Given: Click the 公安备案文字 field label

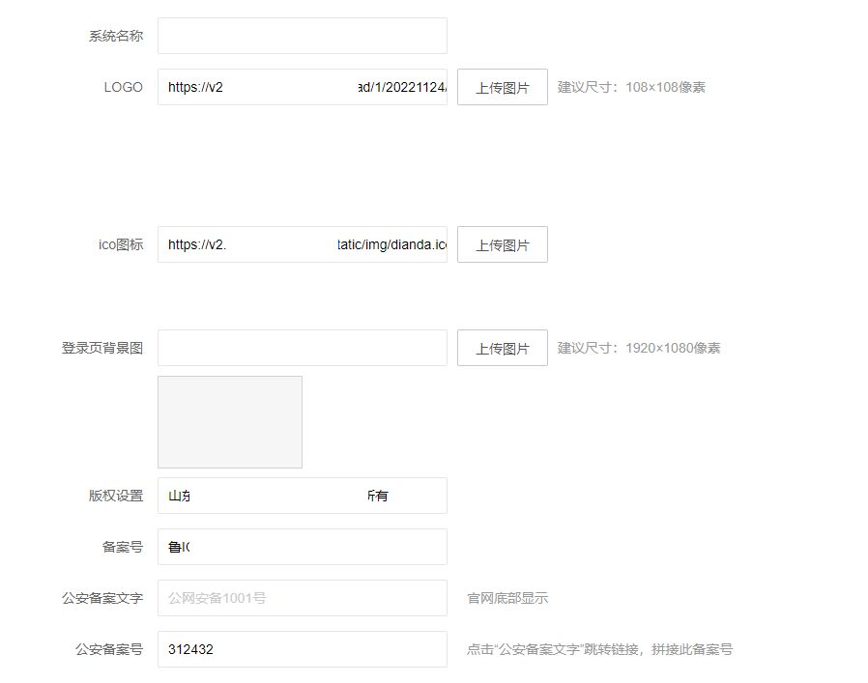Looking at the screenshot, I should (x=102, y=598).
